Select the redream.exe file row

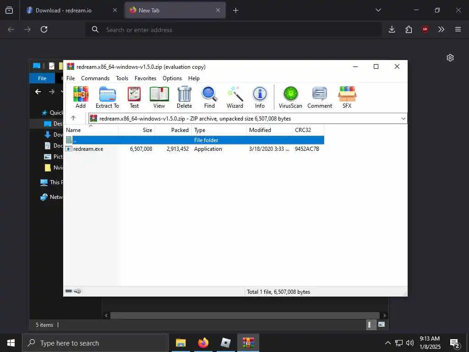point(194,149)
